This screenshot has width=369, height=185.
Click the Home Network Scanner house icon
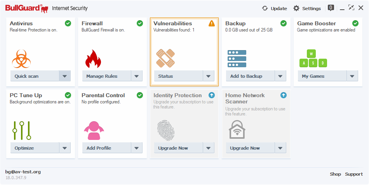tap(237, 130)
